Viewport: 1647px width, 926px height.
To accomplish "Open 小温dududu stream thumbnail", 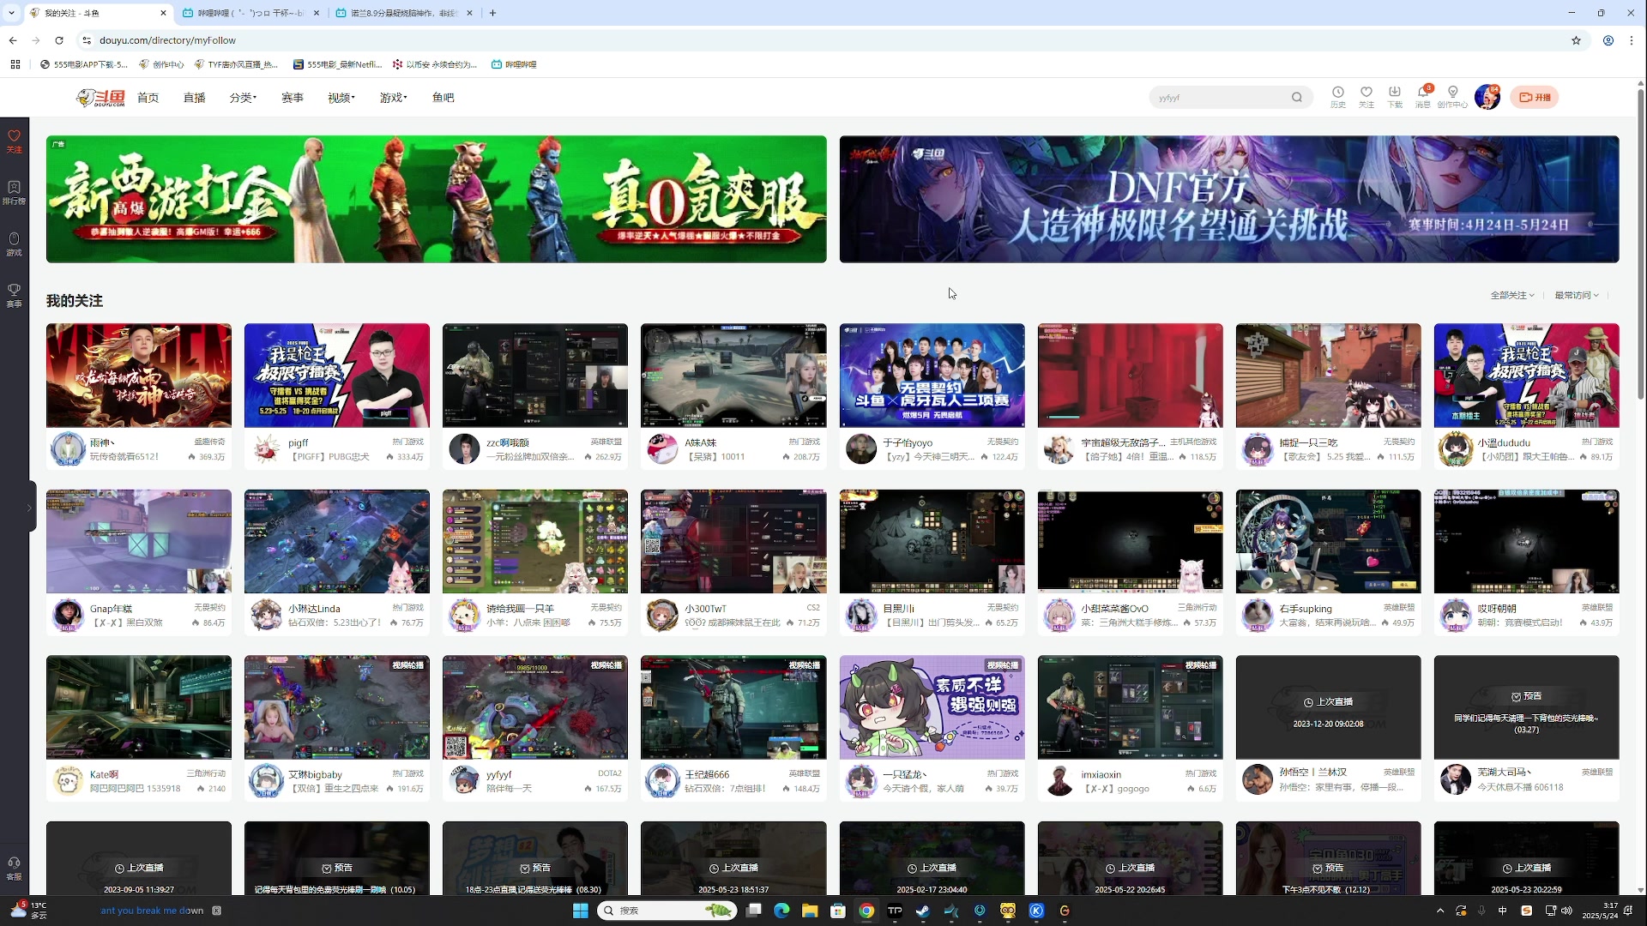I will coord(1527,375).
